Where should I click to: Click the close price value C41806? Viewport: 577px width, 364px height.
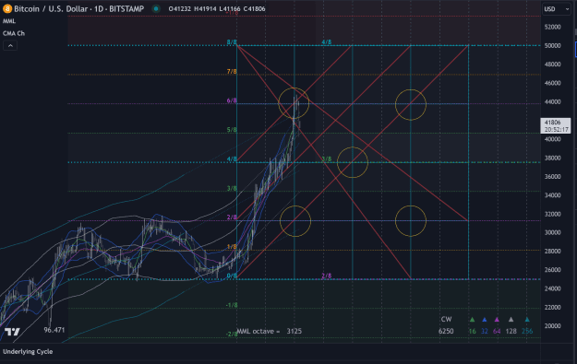coord(254,9)
